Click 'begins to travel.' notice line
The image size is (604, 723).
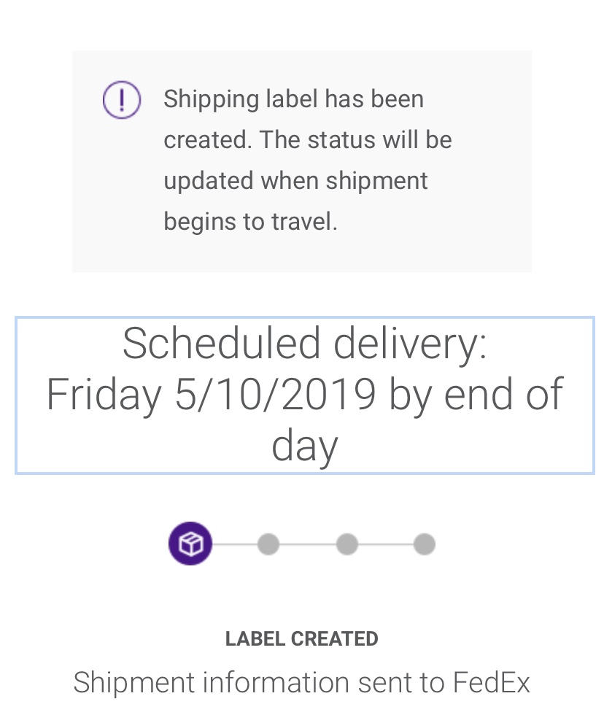(x=250, y=222)
